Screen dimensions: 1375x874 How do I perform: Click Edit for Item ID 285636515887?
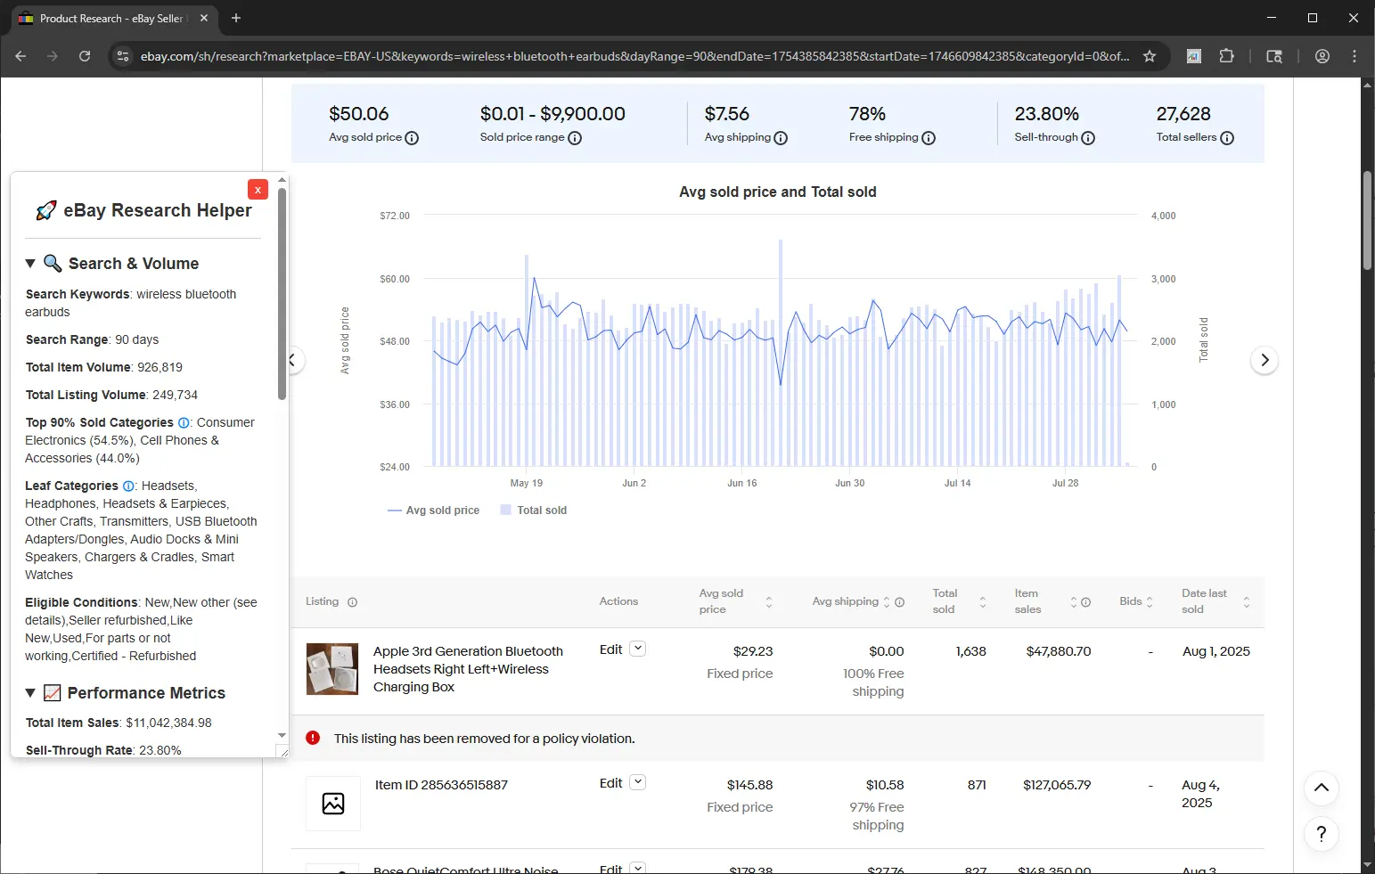611,783
